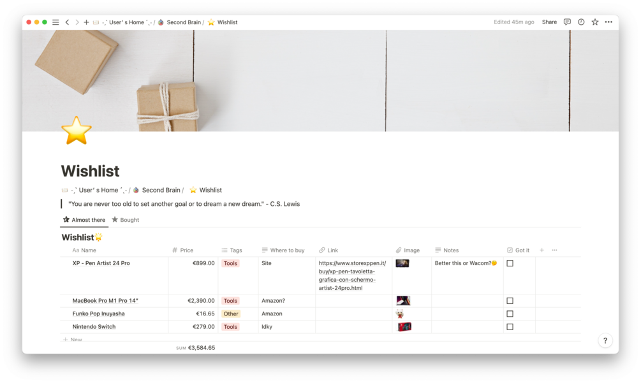Open the storexppen.it product link
This screenshot has height=383, width=641.
click(x=352, y=275)
